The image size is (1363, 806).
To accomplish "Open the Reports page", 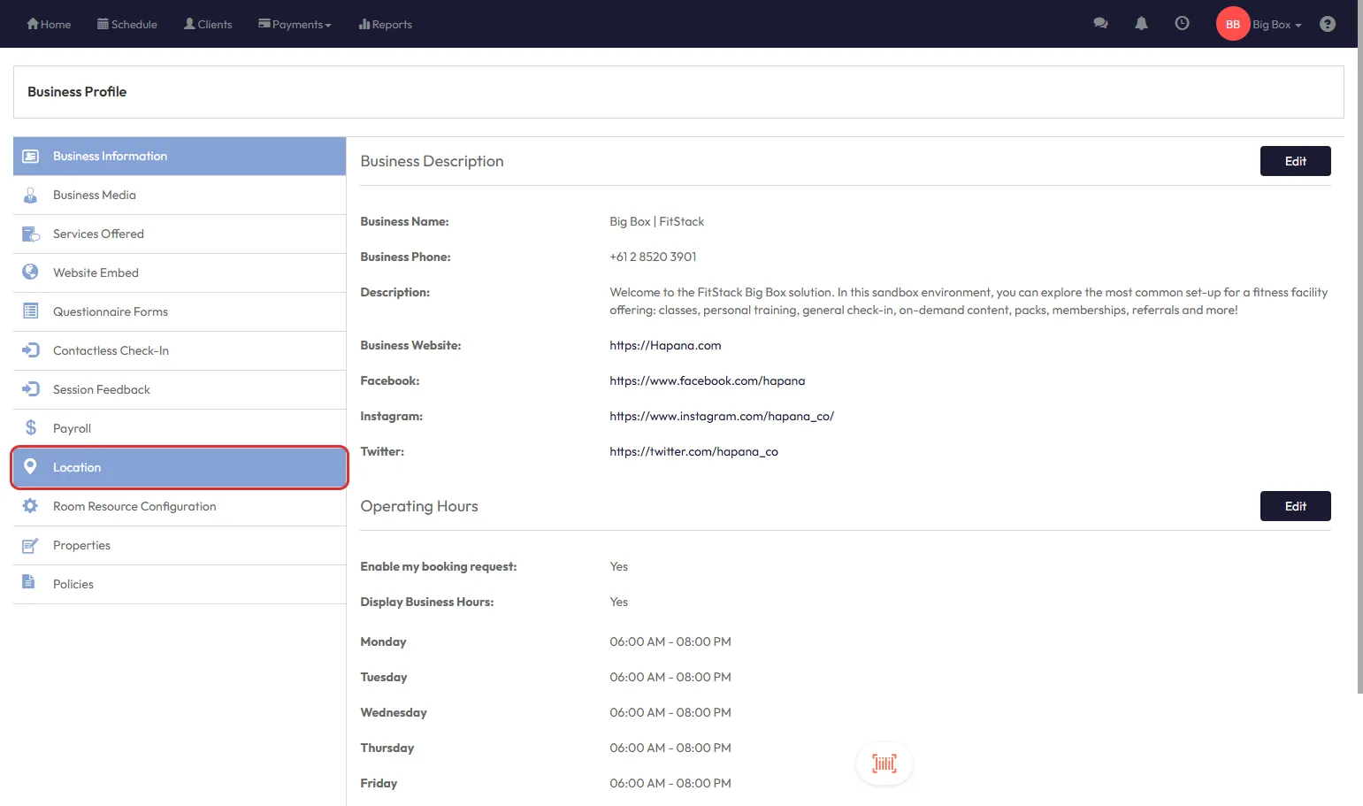I will pos(386,25).
